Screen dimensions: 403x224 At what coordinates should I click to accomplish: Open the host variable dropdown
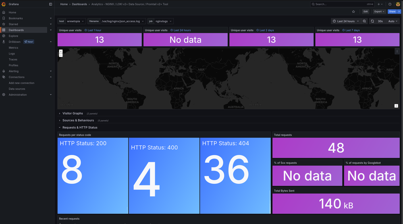coord(76,21)
